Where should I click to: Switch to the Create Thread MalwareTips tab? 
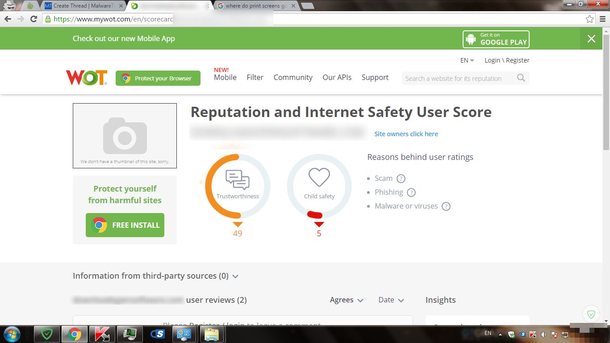pyautogui.click(x=83, y=6)
